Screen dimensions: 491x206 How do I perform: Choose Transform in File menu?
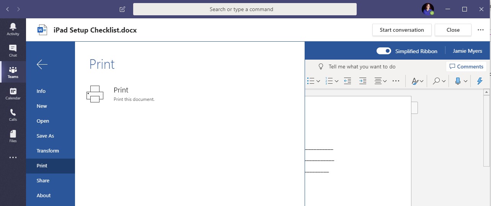[51, 151]
